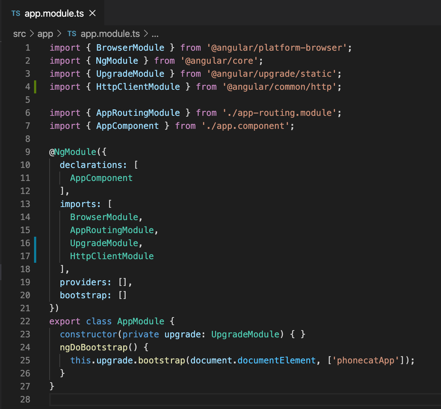Click line number 9 in the gutter
441x409 pixels.
28,152
